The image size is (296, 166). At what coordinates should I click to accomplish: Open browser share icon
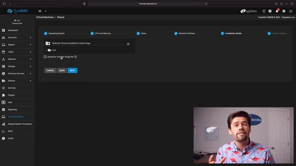click(x=282, y=4)
